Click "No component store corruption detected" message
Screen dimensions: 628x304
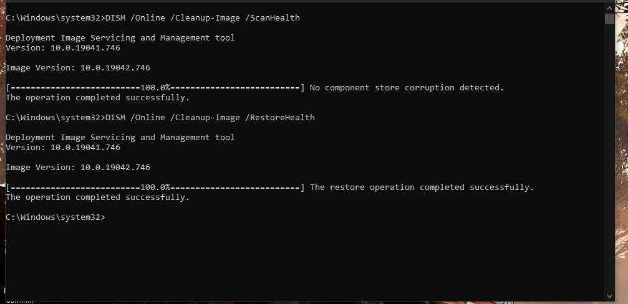tap(406, 88)
